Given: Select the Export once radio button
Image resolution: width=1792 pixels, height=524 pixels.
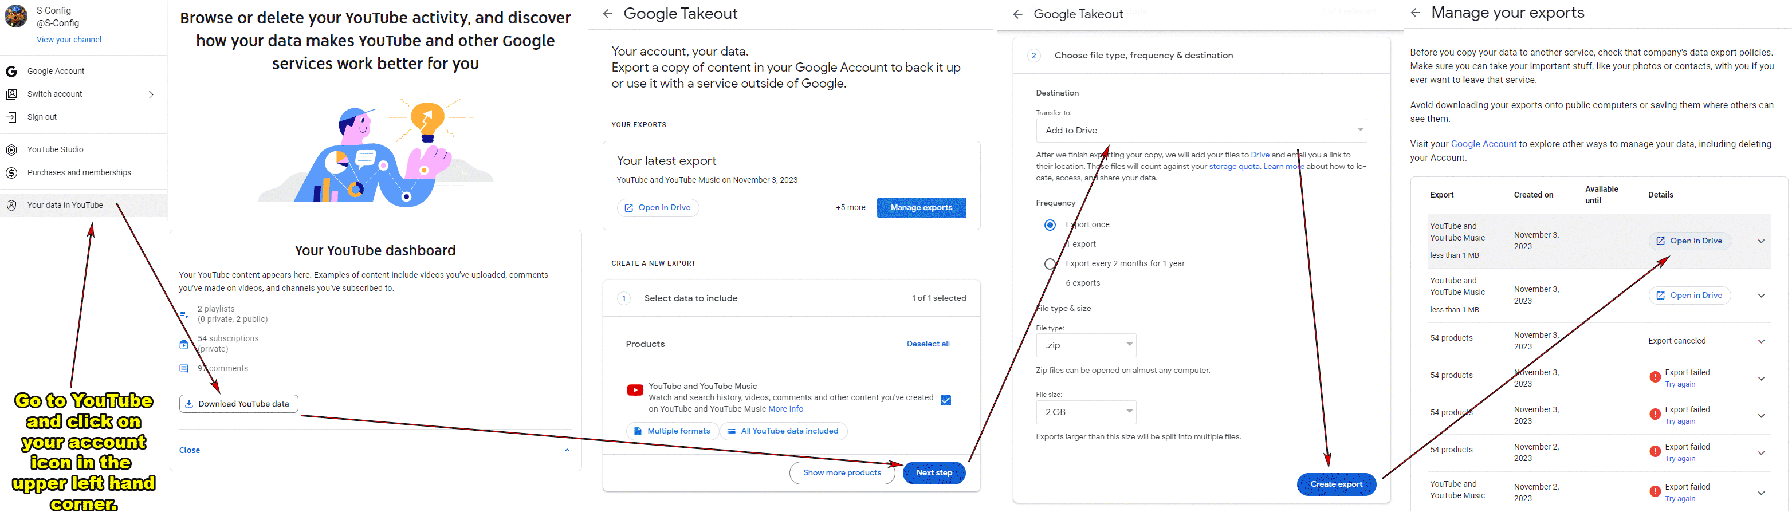Looking at the screenshot, I should (x=1050, y=225).
